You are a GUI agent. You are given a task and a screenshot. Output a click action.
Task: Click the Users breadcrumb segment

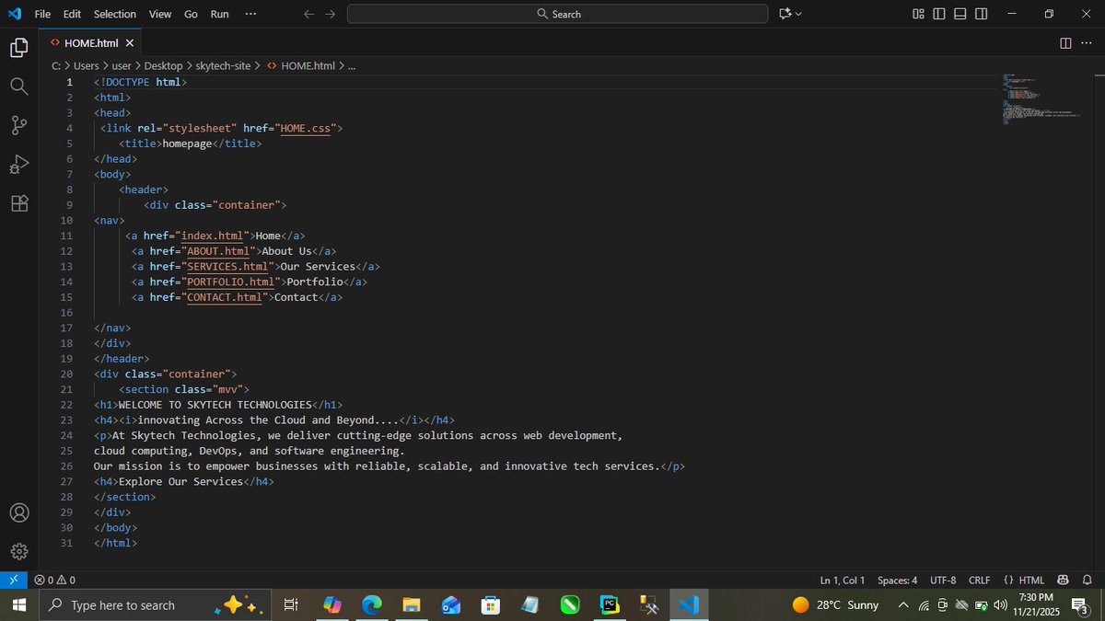click(86, 65)
